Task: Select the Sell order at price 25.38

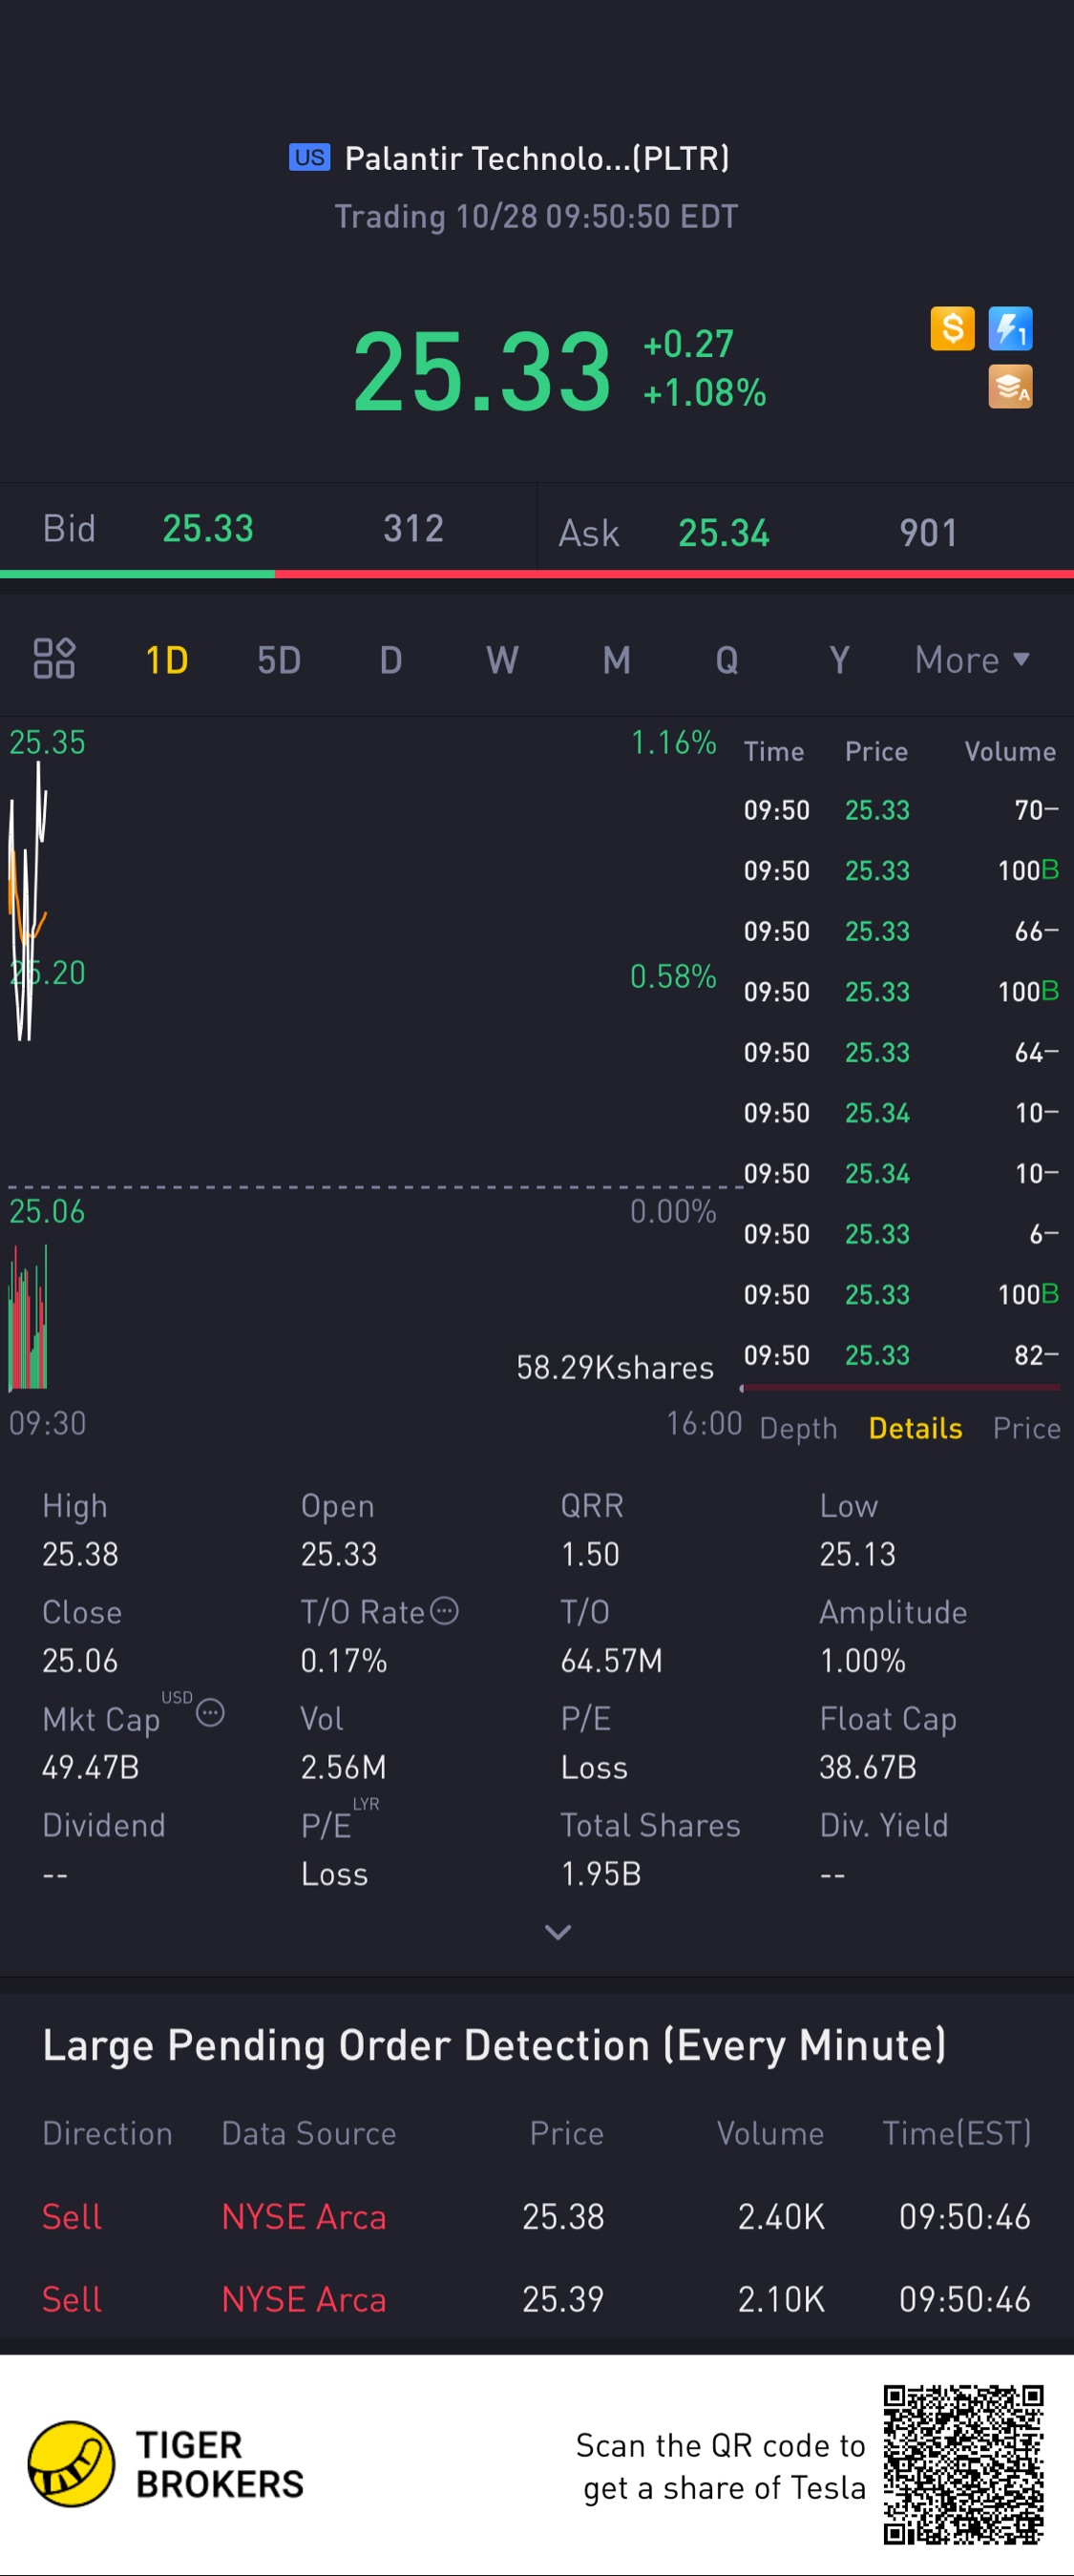Action: click(537, 2217)
